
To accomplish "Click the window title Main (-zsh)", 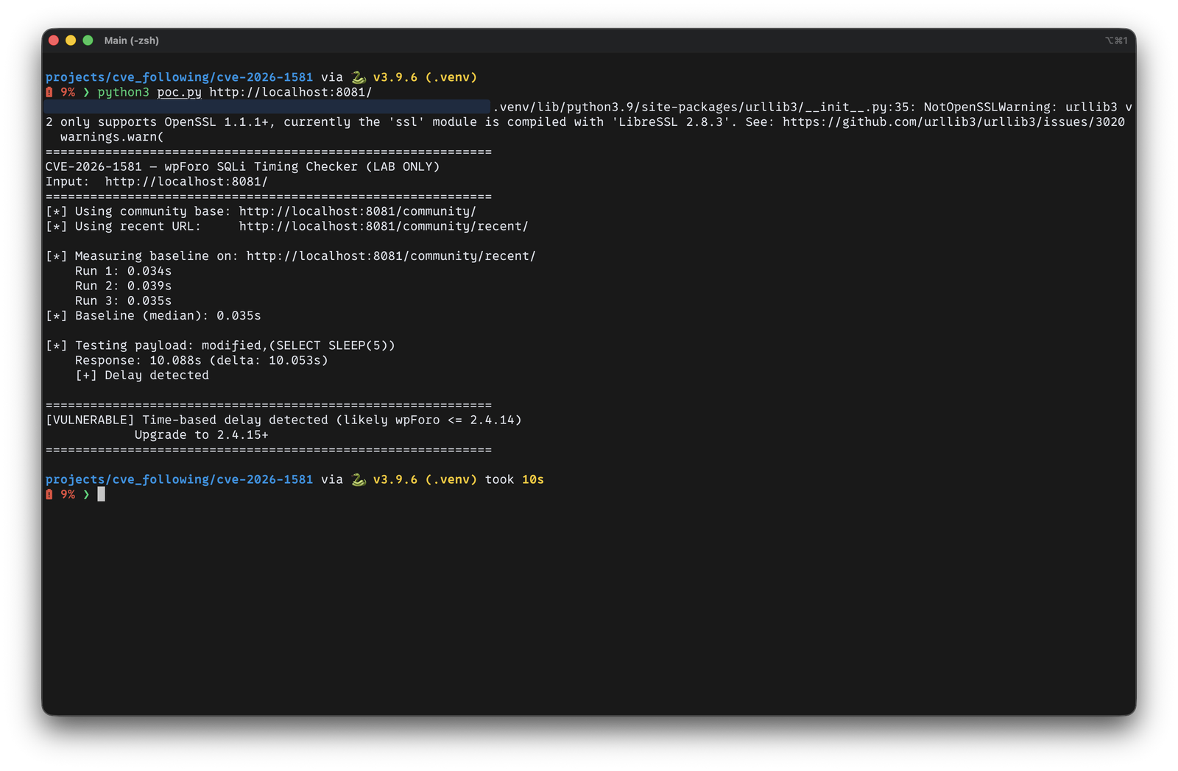I will pyautogui.click(x=131, y=41).
